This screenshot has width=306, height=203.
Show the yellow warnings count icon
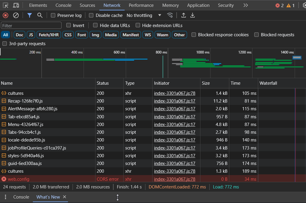(x=289, y=5)
